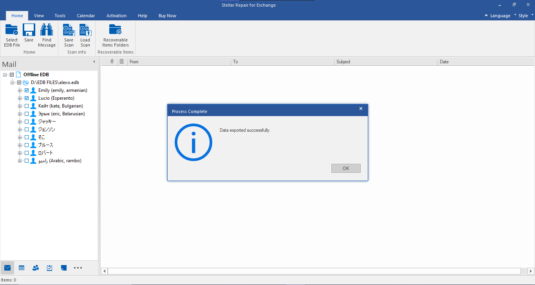Click the Save Scan icon
Screen dimensions: 535x285
coord(69,30)
